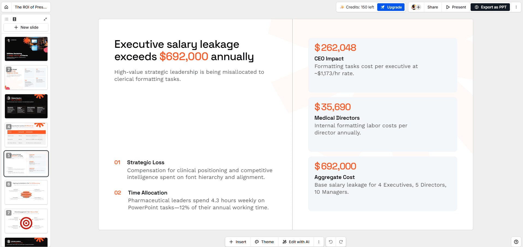Undo the last action

point(331,242)
